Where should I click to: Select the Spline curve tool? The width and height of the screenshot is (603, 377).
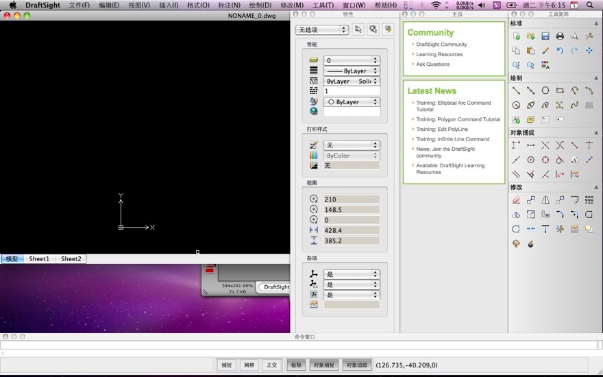[574, 105]
